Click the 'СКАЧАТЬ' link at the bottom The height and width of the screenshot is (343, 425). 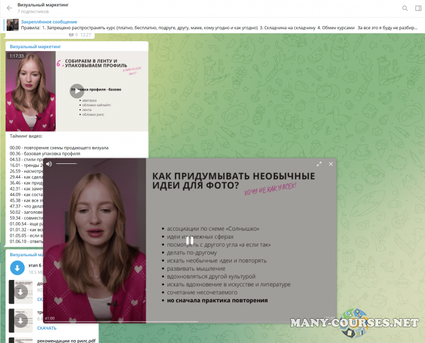(47, 328)
